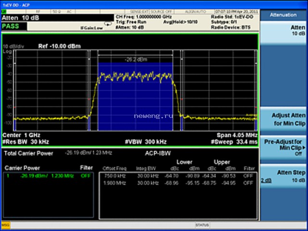Click the #Res BW 30 kHz annotation

pos(26,142)
